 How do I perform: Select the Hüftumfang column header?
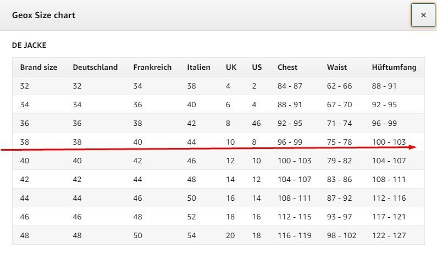pos(394,67)
